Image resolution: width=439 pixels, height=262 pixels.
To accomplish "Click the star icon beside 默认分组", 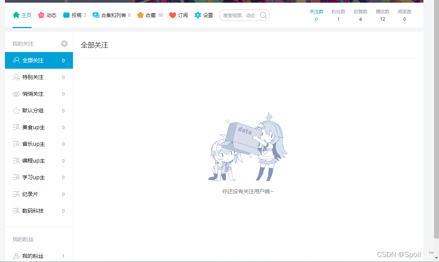I will point(16,111).
